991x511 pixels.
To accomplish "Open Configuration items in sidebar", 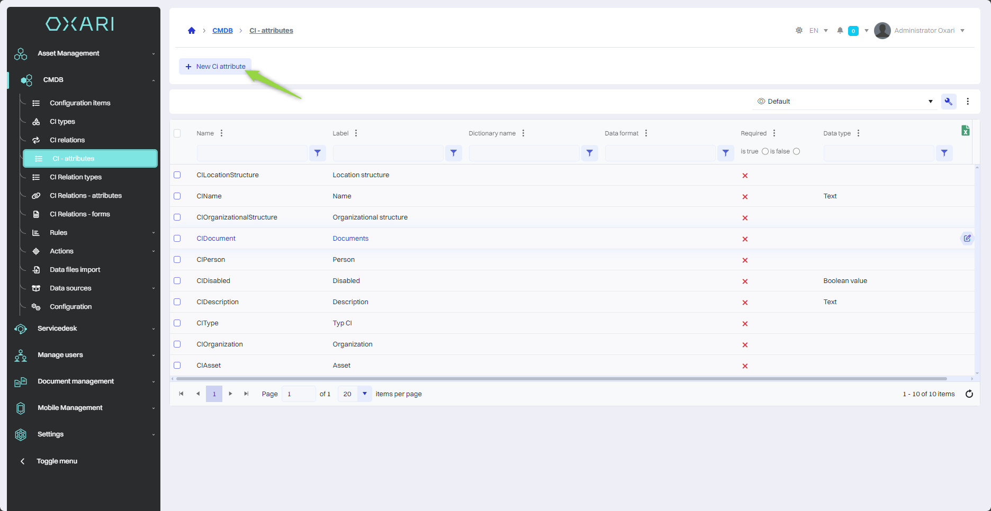I will point(80,103).
